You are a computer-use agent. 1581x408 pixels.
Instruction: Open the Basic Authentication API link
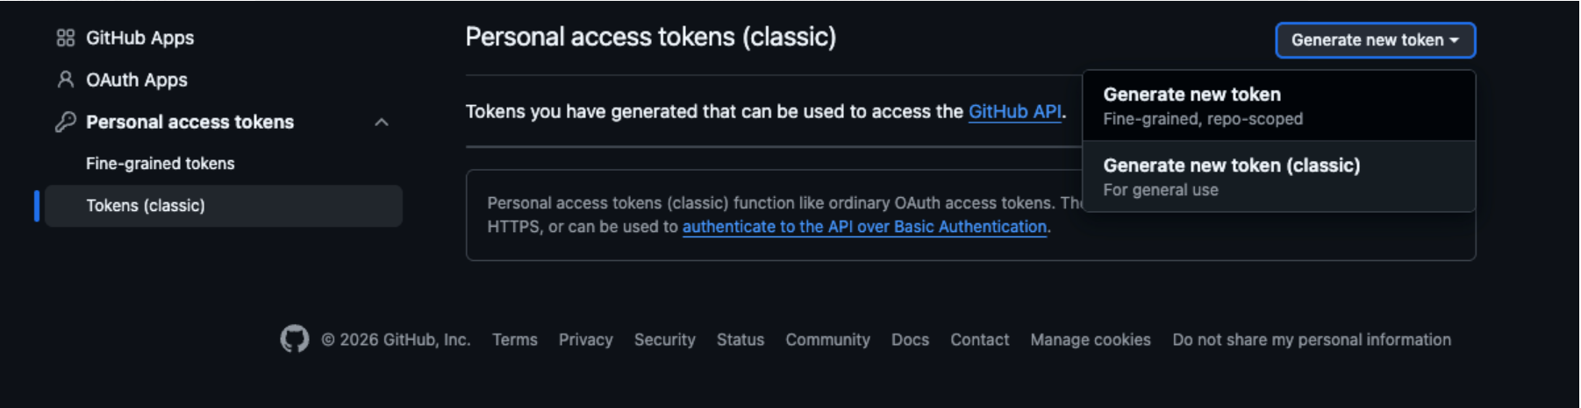pyautogui.click(x=864, y=227)
